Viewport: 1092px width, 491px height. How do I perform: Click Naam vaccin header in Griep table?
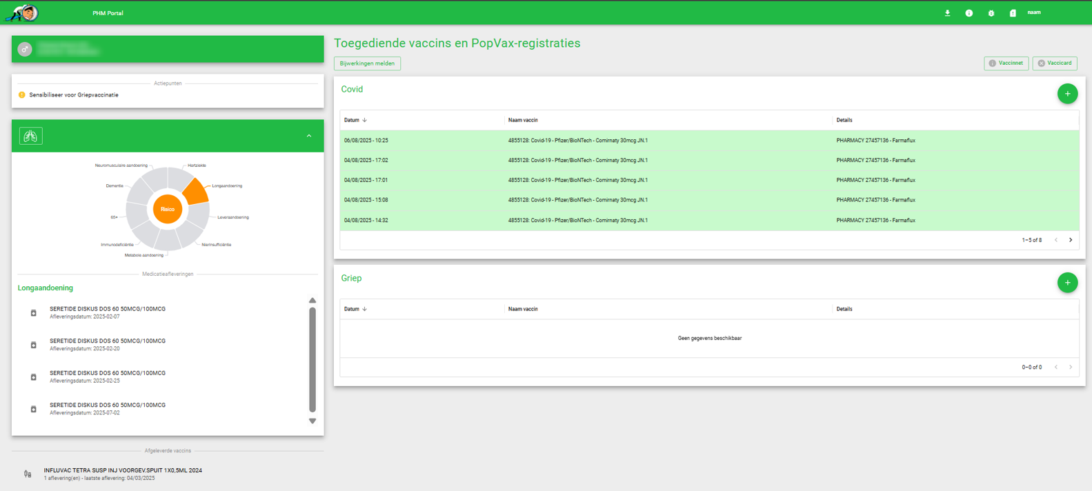click(x=523, y=309)
